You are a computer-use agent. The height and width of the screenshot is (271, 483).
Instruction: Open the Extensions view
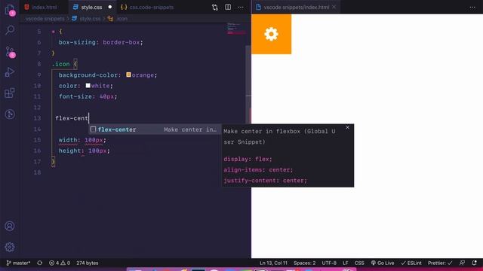(10, 93)
